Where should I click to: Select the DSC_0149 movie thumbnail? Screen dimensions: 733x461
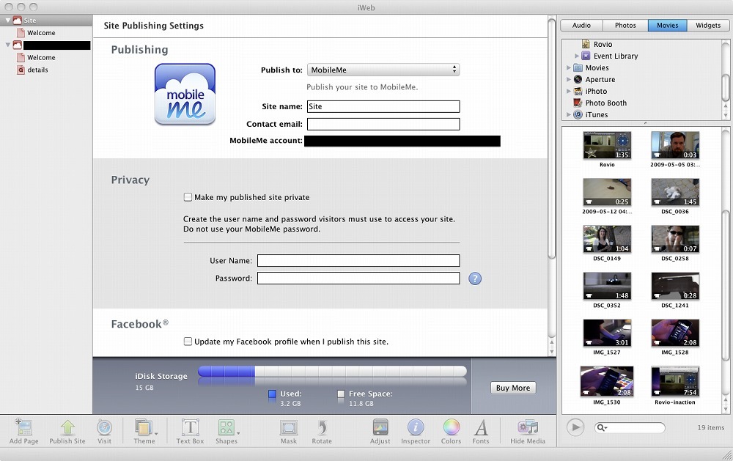pyautogui.click(x=607, y=239)
